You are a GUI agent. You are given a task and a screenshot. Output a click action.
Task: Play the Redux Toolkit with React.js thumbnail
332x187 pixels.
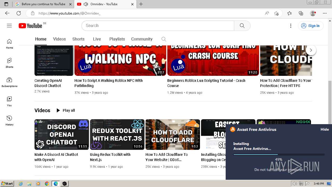117,135
